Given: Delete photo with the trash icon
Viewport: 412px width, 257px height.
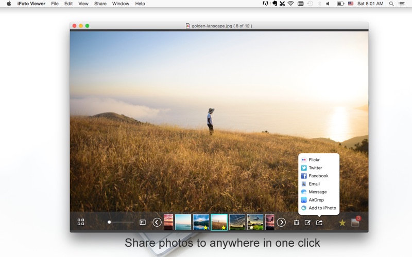Looking at the screenshot, I should (296, 223).
